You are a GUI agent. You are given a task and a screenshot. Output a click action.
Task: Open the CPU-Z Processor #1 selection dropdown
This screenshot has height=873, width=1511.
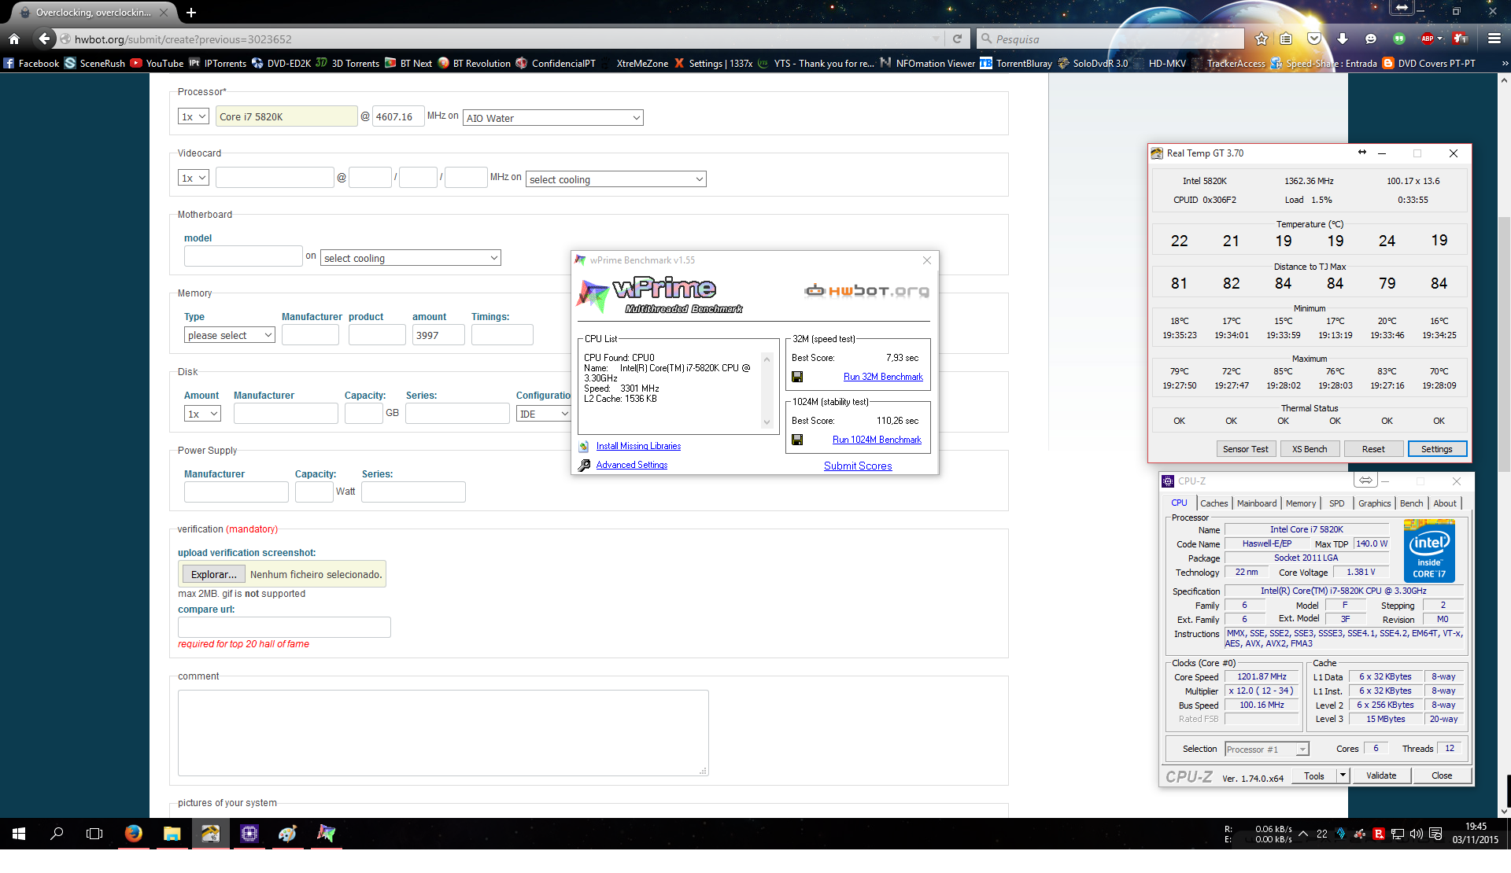pyautogui.click(x=1266, y=750)
